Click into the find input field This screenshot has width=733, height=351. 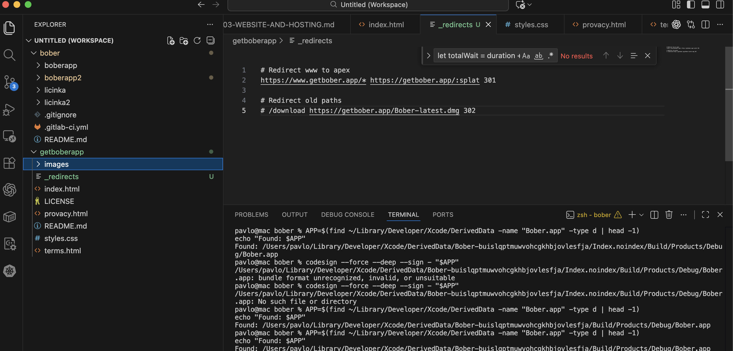(x=475, y=56)
